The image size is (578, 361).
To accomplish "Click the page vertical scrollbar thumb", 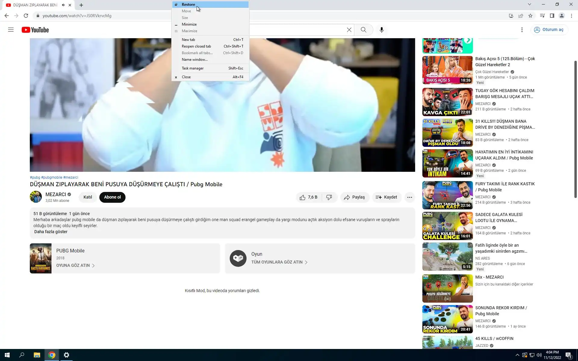I will point(575,129).
